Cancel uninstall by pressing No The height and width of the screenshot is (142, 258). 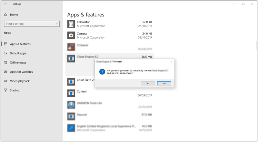[x=164, y=83]
